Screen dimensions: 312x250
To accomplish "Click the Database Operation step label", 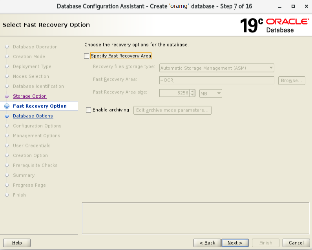I will click(x=35, y=47).
